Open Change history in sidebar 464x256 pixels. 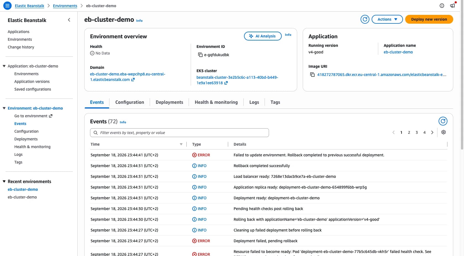[x=21, y=47]
